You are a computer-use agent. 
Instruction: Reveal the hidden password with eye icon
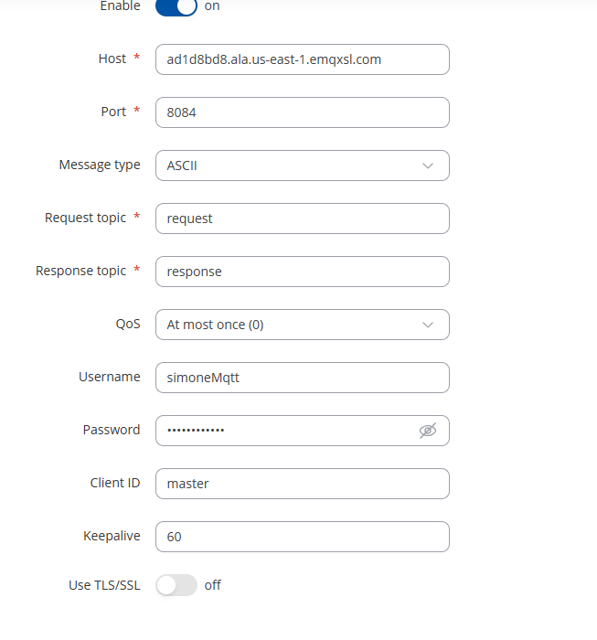428,431
